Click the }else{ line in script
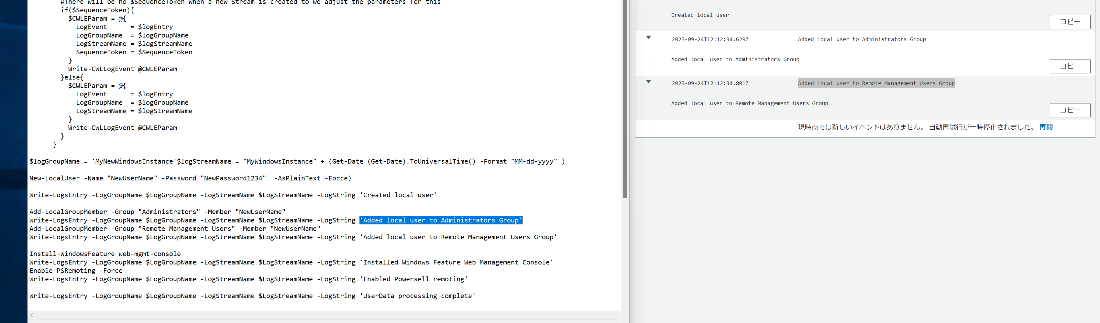The height and width of the screenshot is (323, 1100). (x=72, y=77)
